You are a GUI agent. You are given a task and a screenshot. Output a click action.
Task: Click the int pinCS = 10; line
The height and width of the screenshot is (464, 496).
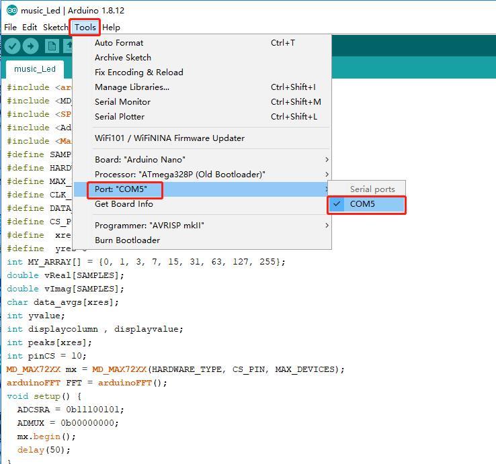click(x=46, y=356)
